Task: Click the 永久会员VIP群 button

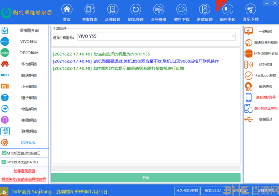Action: tap(187, 191)
